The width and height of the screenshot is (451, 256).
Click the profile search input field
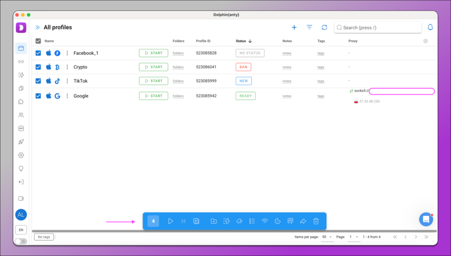[x=379, y=27]
